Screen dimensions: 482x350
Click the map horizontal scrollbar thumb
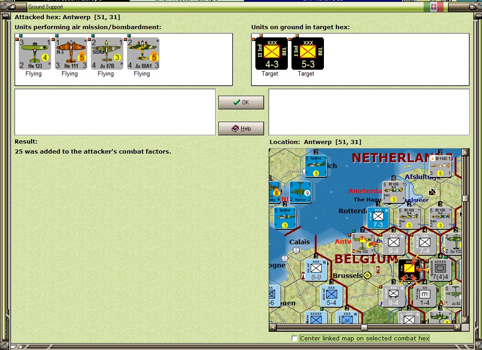click(x=364, y=327)
